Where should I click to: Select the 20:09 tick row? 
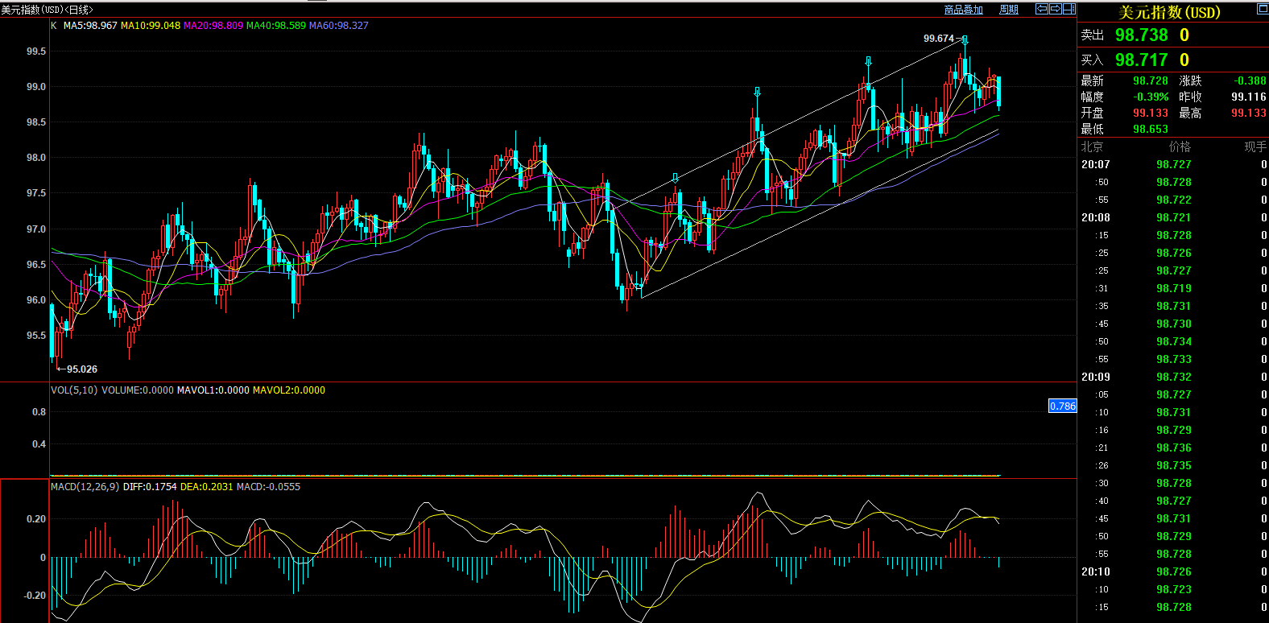click(1173, 377)
